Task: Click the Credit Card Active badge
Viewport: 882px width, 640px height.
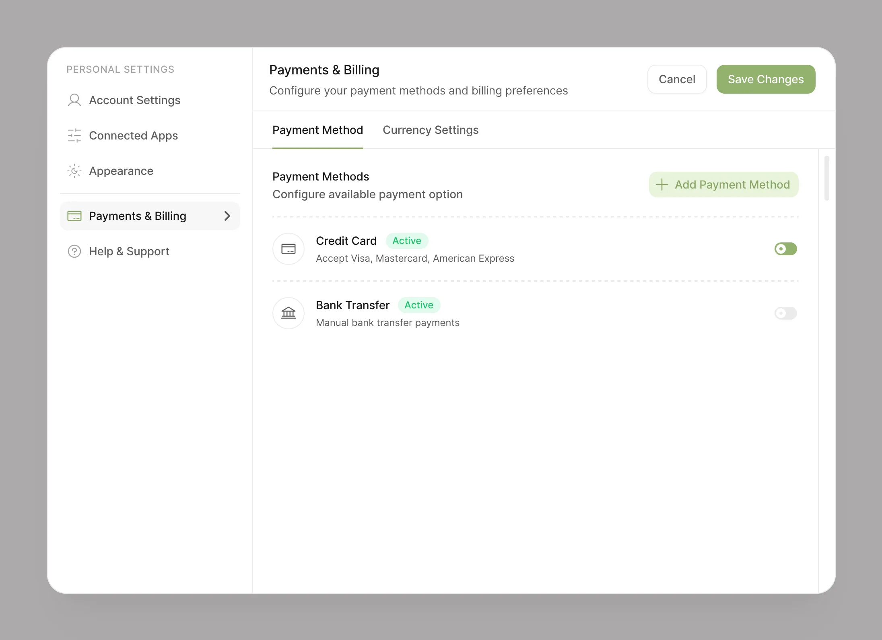Action: click(407, 241)
